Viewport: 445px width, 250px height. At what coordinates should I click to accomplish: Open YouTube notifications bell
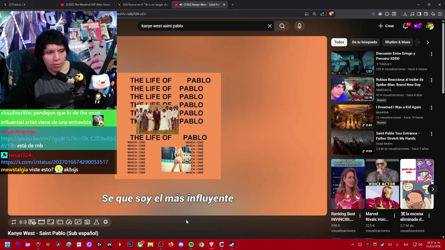coord(405,26)
